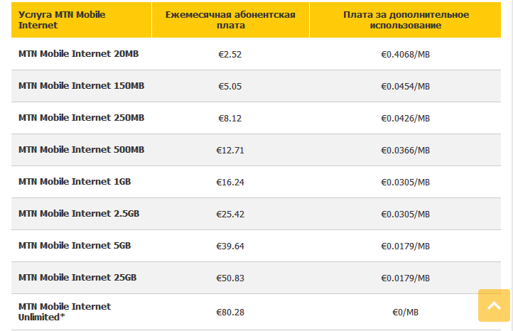Select the MTN Mobile Internet 20MB row
This screenshot has height=331, width=513.
tap(256, 54)
